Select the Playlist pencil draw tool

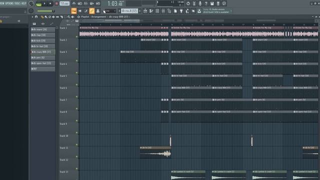42,17
